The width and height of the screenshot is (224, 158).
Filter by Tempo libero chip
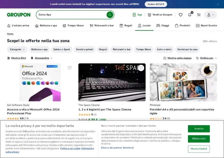(144, 49)
